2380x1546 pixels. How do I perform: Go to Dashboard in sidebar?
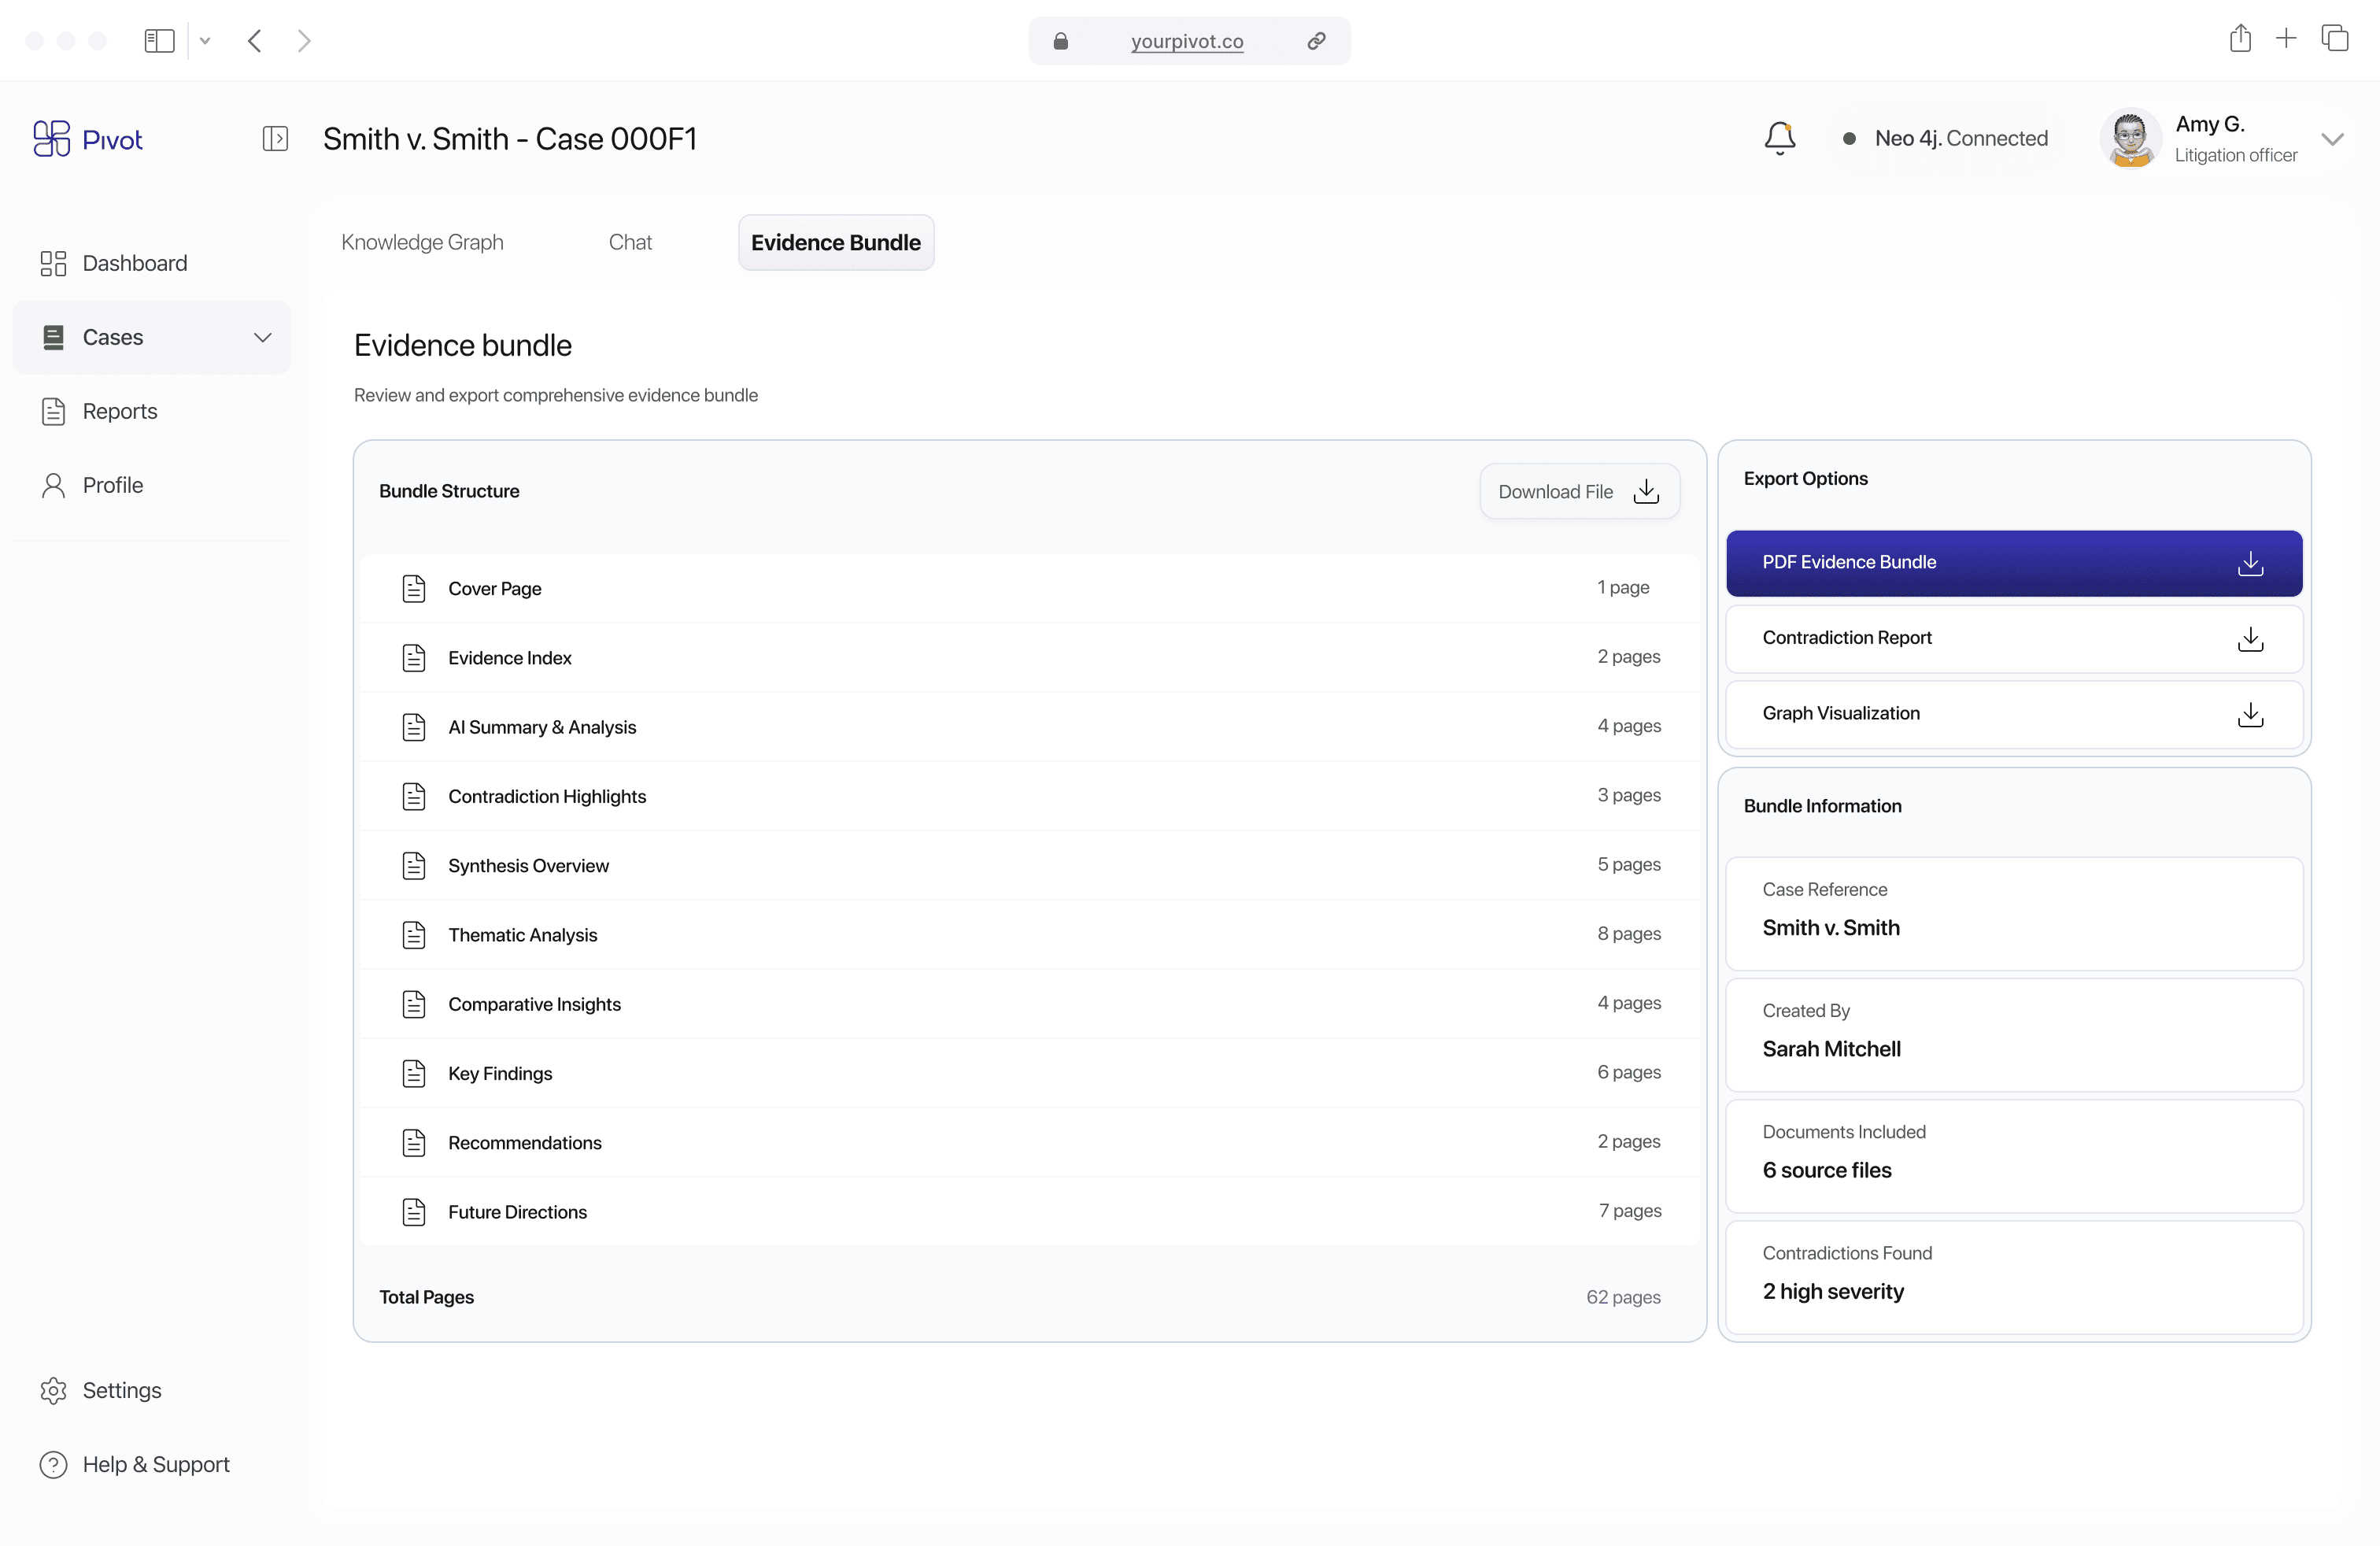(x=134, y=263)
